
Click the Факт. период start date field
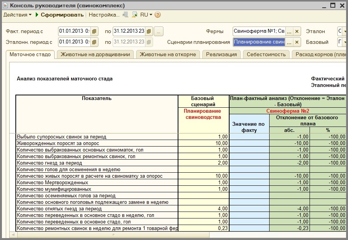(75, 31)
